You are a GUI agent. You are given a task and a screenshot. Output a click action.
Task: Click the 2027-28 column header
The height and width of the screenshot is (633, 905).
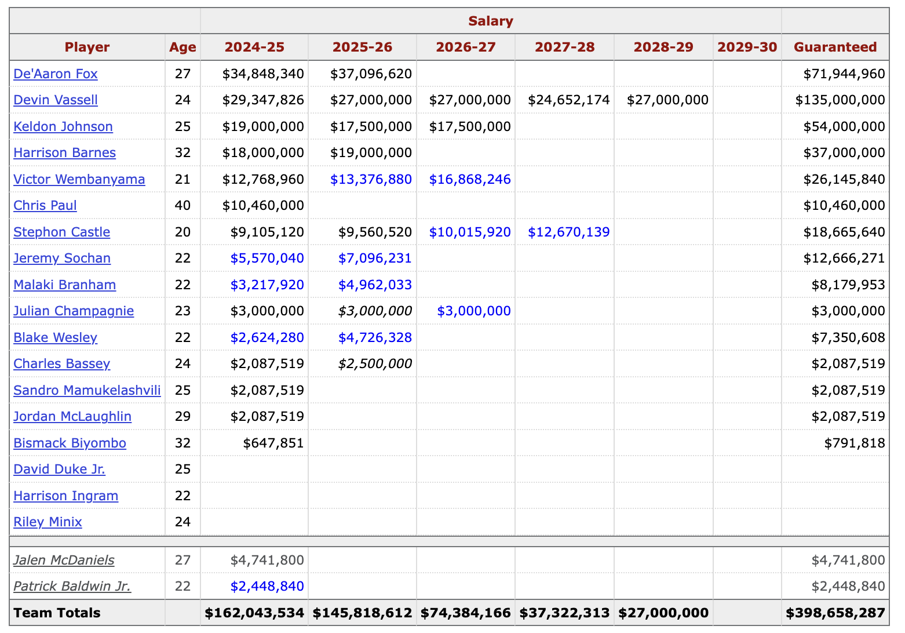[565, 47]
